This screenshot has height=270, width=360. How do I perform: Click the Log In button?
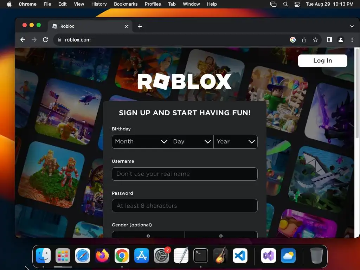323,60
